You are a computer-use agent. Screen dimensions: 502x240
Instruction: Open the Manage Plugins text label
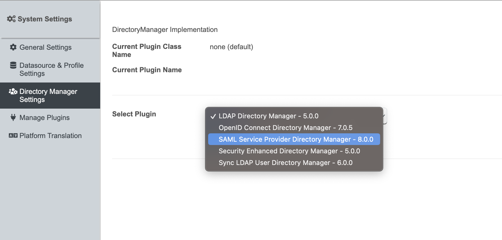pos(45,118)
